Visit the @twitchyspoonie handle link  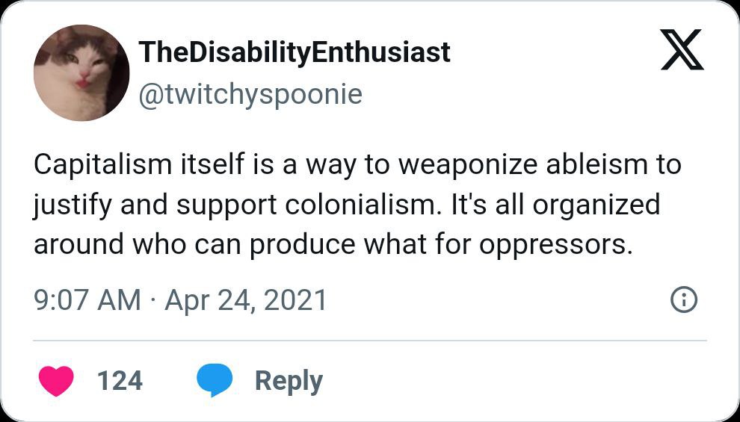250,94
